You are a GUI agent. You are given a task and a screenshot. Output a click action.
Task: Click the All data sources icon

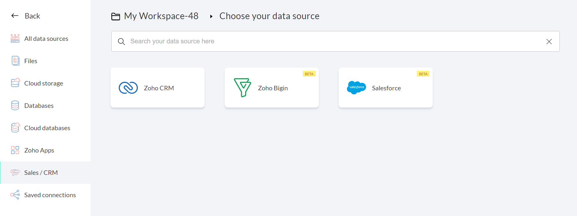point(15,39)
